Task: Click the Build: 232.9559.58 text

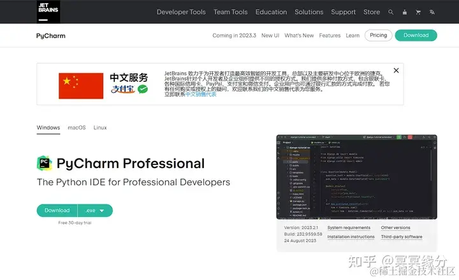Action: (x=303, y=234)
